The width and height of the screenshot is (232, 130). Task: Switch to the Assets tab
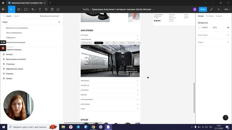[16, 16]
